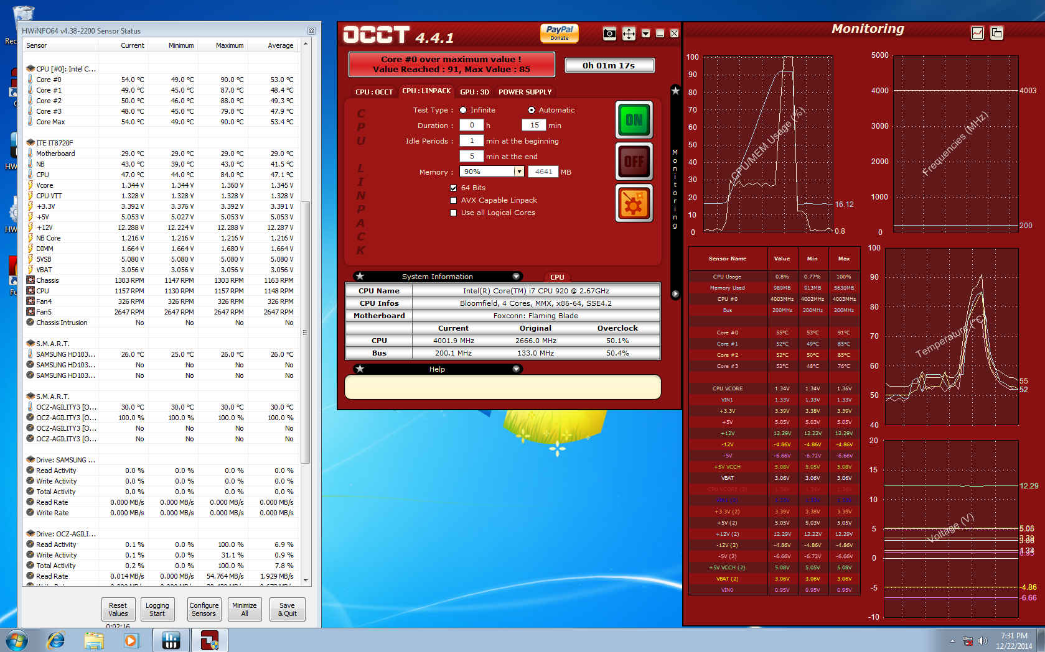The height and width of the screenshot is (652, 1045).
Task: Click the HWiNFO sensor list vertical scrollbar
Action: pos(305,332)
